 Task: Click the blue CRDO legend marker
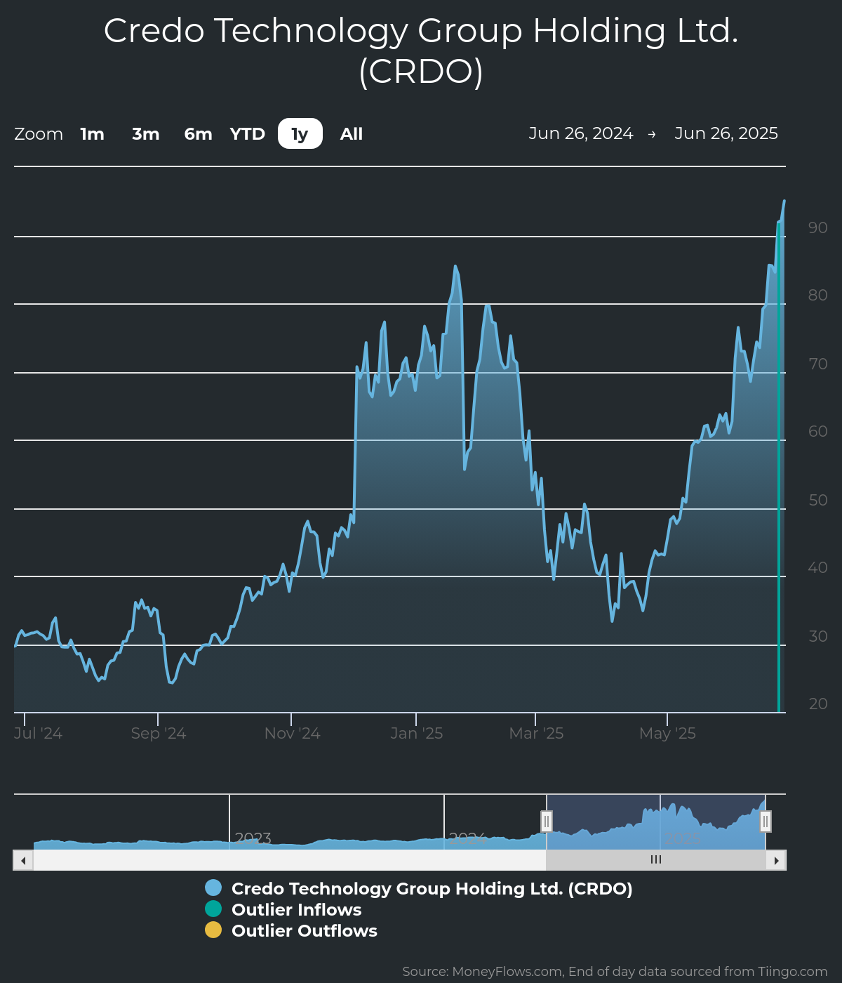(x=213, y=888)
